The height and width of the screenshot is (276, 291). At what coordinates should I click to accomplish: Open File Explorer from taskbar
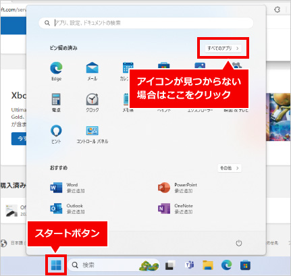pyautogui.click(x=208, y=265)
